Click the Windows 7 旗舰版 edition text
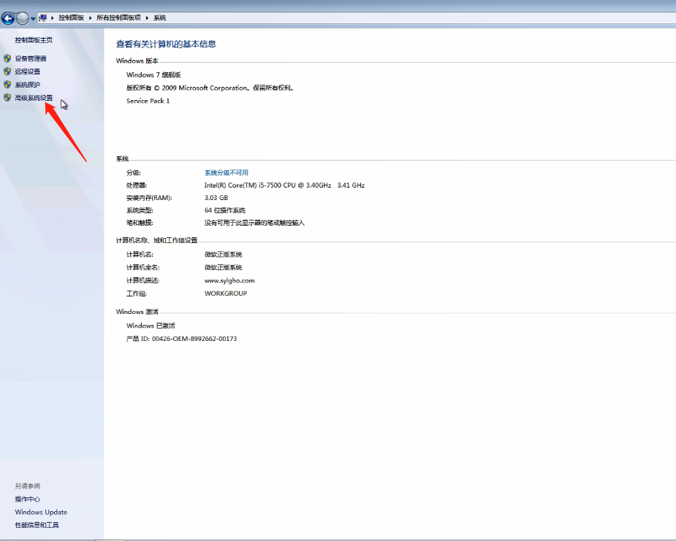The image size is (676, 541). coord(153,74)
